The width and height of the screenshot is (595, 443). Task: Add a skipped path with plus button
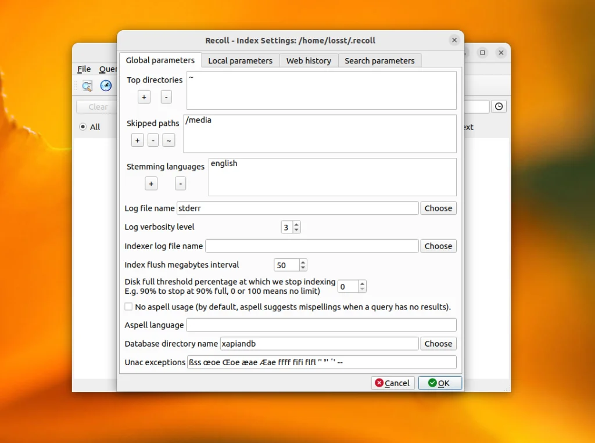coord(137,140)
